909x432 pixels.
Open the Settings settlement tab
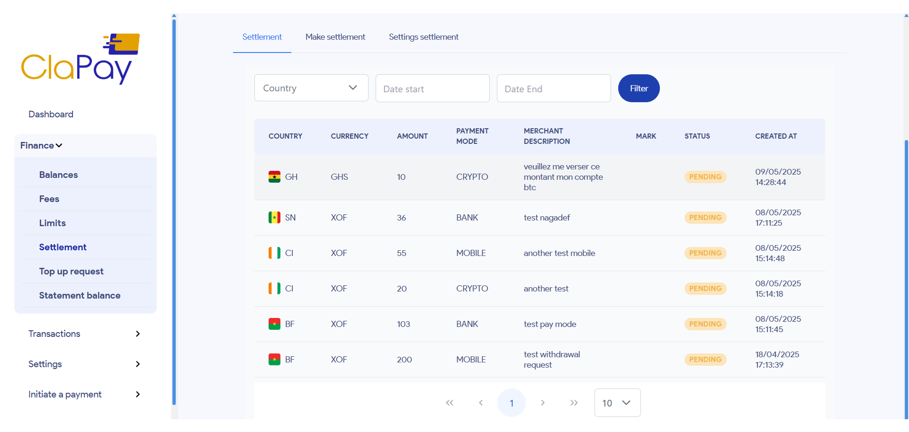[x=423, y=37]
